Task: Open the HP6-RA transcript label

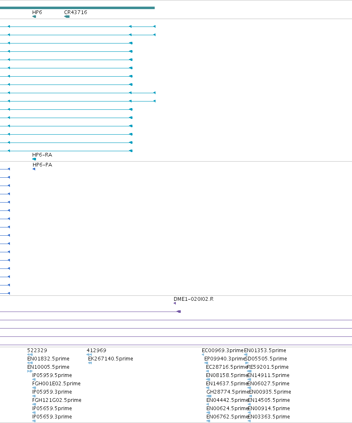Action: coord(42,155)
